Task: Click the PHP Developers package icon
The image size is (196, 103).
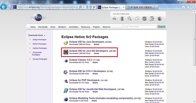Action: (66, 81)
